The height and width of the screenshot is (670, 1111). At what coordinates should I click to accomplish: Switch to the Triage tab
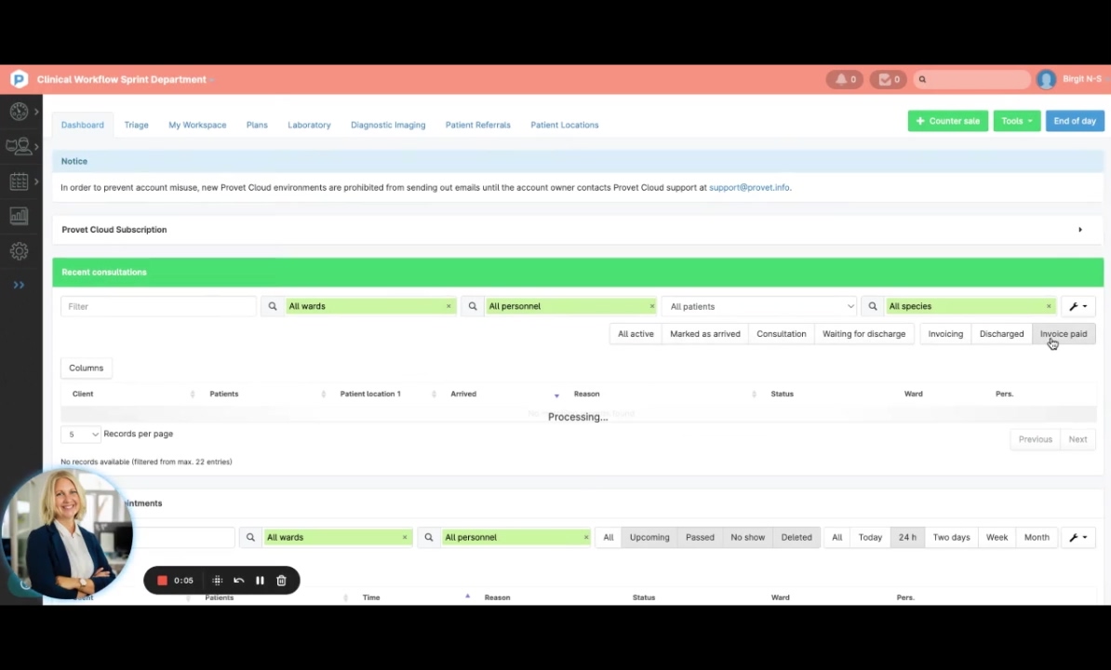click(x=136, y=125)
